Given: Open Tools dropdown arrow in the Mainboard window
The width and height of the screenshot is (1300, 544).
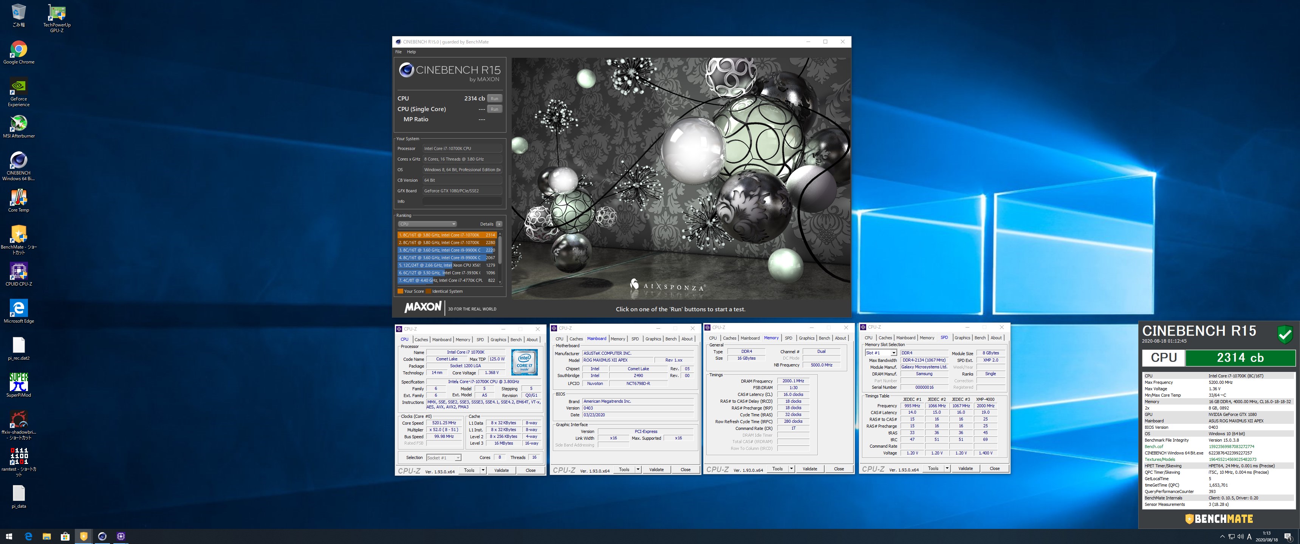Looking at the screenshot, I should pyautogui.click(x=638, y=469).
